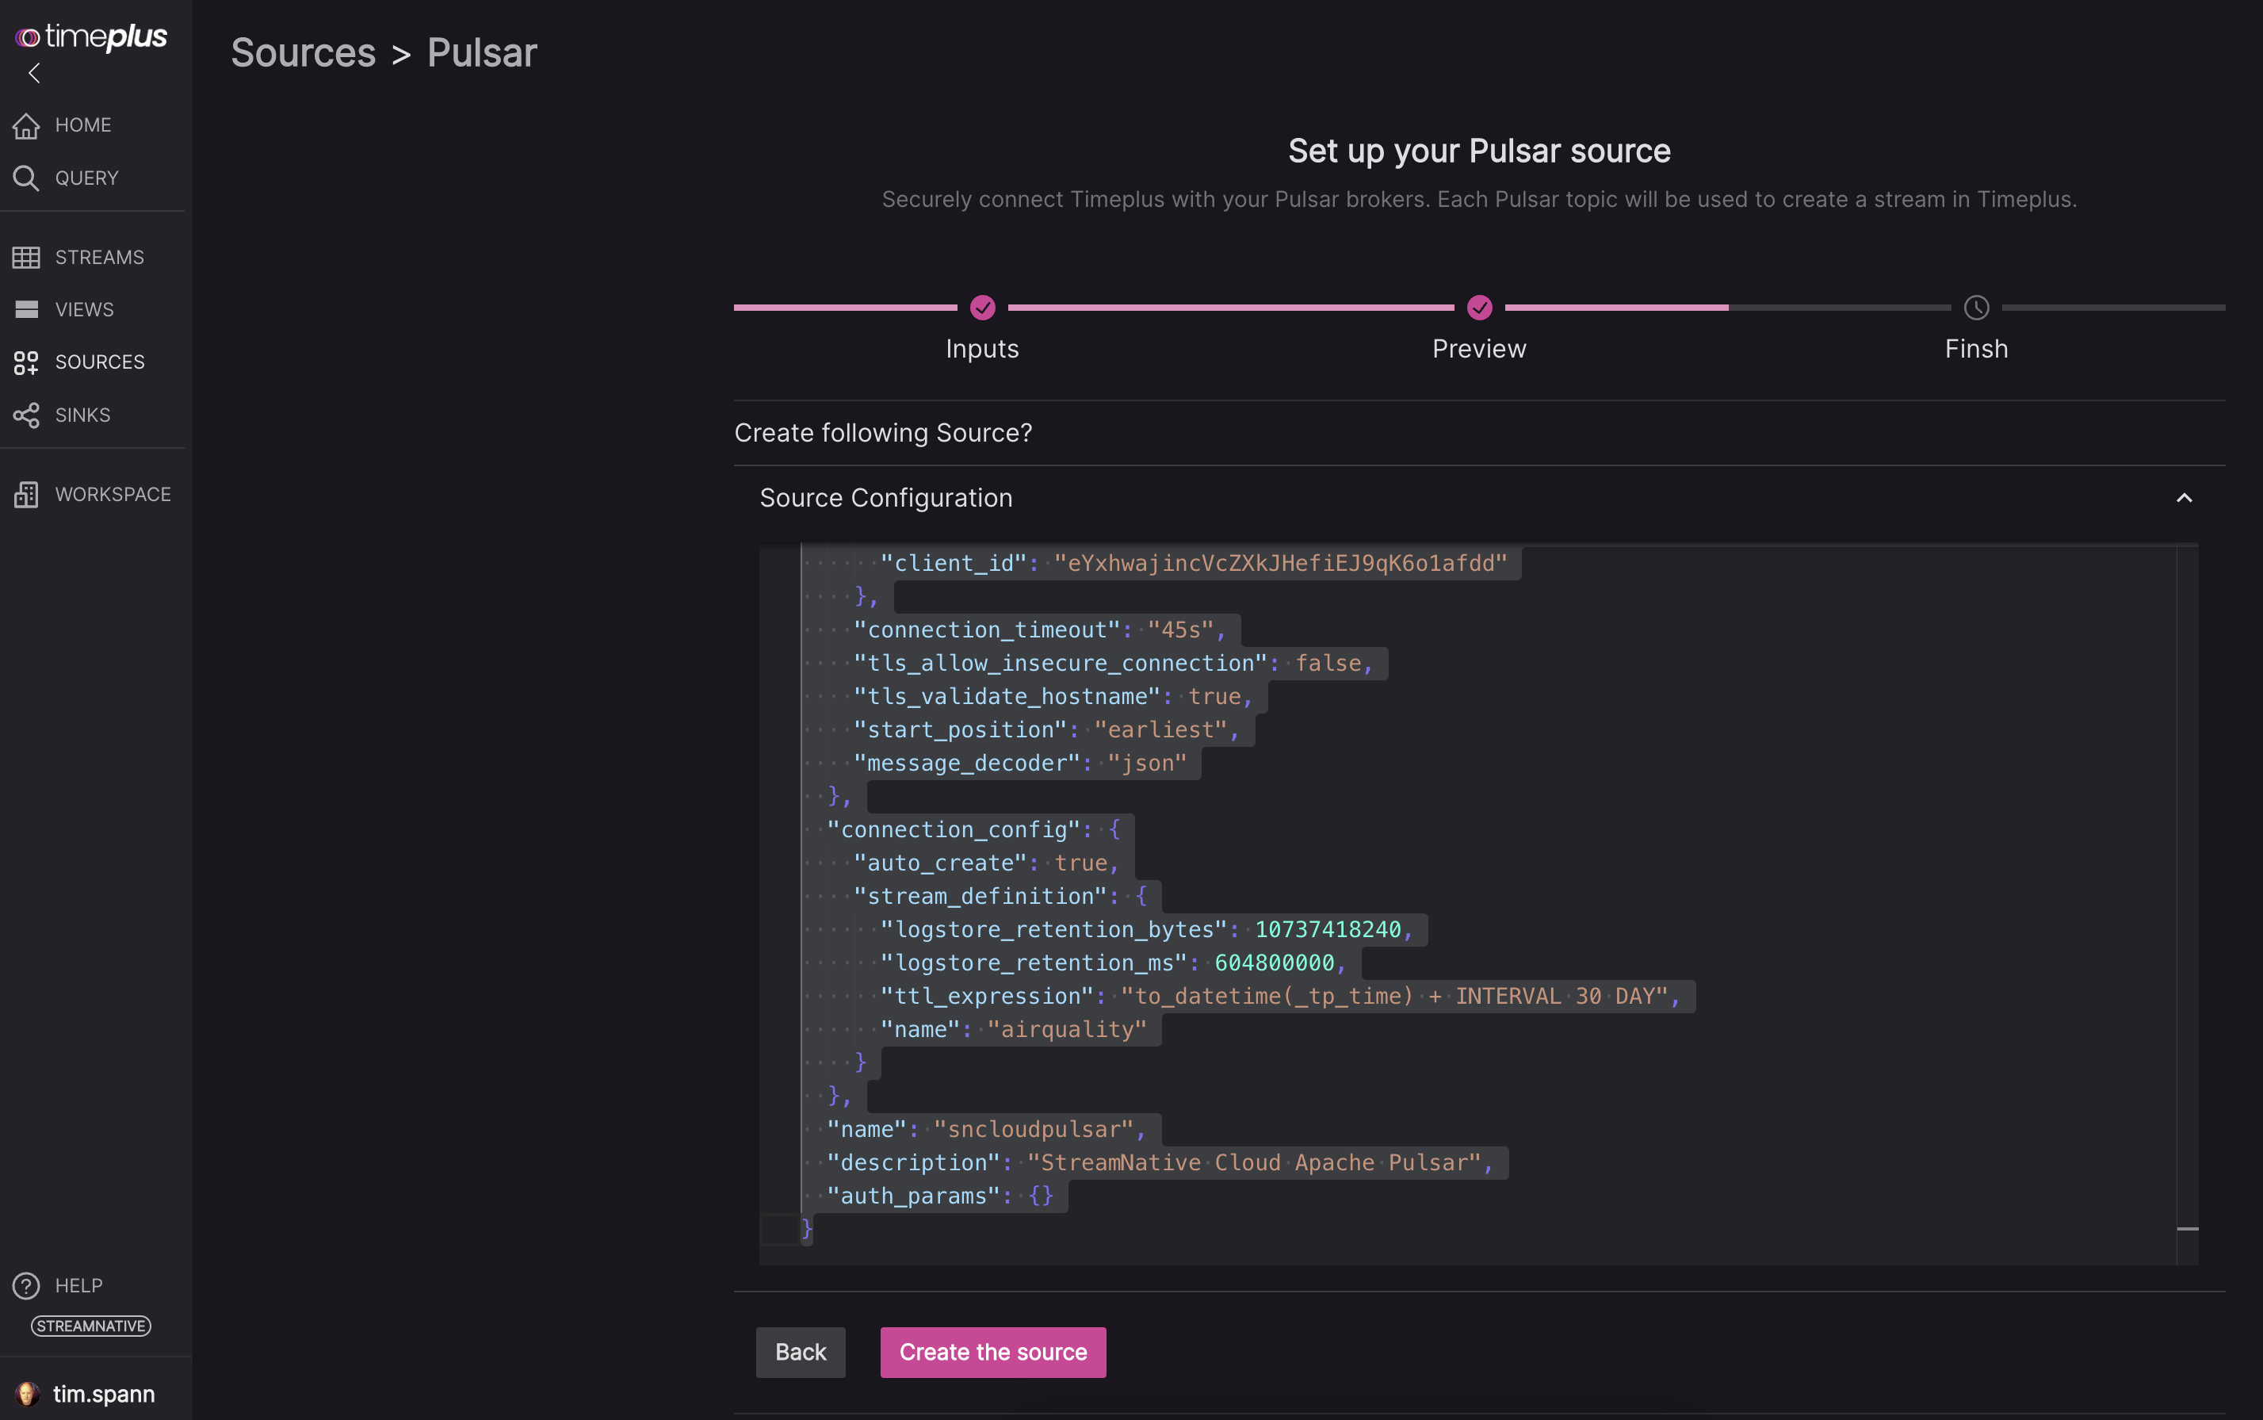Collapse sidebar with left chevron
This screenshot has height=1420, width=2263.
point(35,73)
